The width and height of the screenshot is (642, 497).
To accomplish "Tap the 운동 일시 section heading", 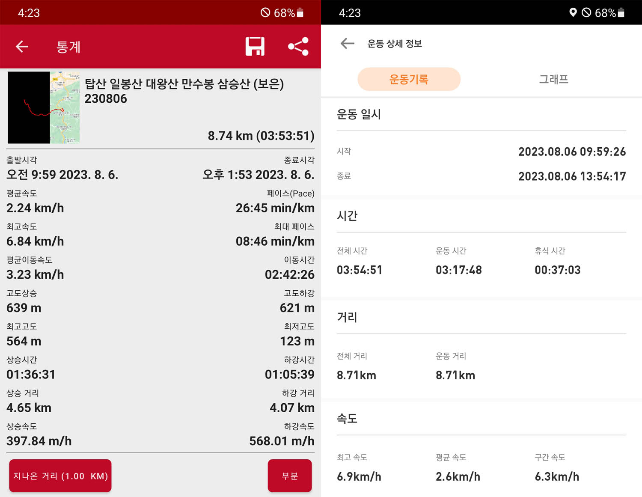I will (x=359, y=114).
